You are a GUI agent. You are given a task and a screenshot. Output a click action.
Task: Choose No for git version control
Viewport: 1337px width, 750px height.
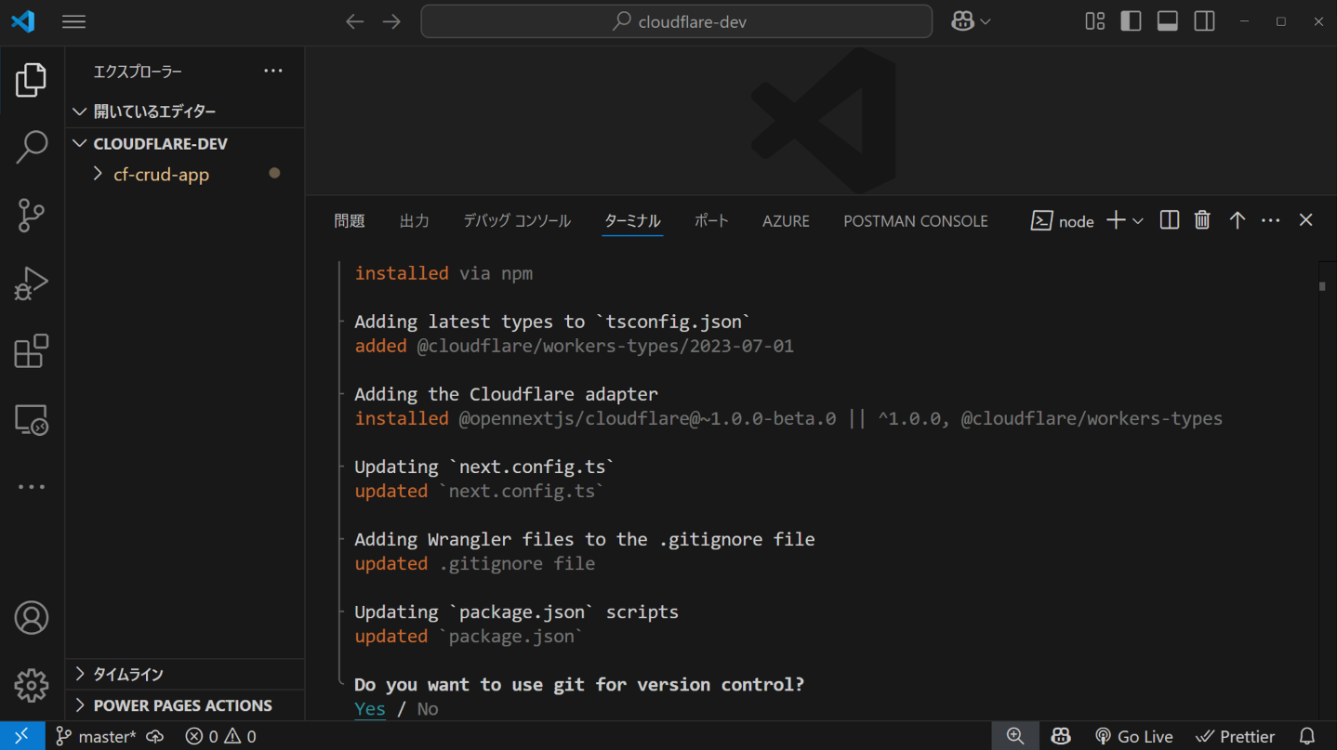pyautogui.click(x=428, y=709)
